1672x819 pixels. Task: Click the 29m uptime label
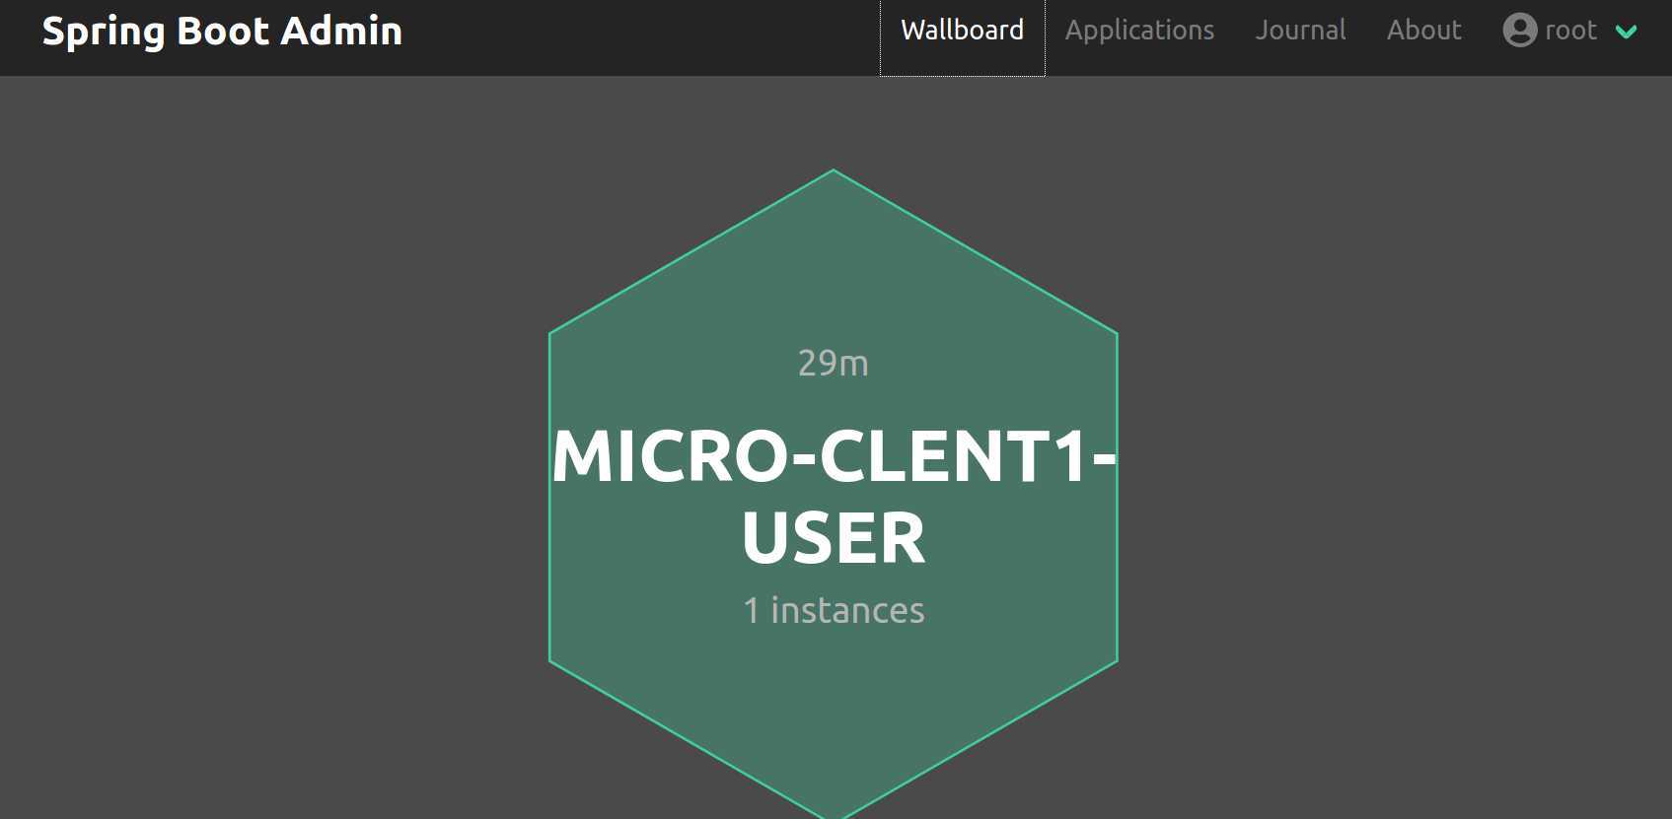coord(834,364)
